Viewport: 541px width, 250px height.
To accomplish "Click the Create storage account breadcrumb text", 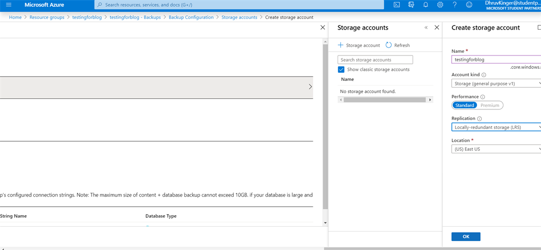I will [289, 17].
